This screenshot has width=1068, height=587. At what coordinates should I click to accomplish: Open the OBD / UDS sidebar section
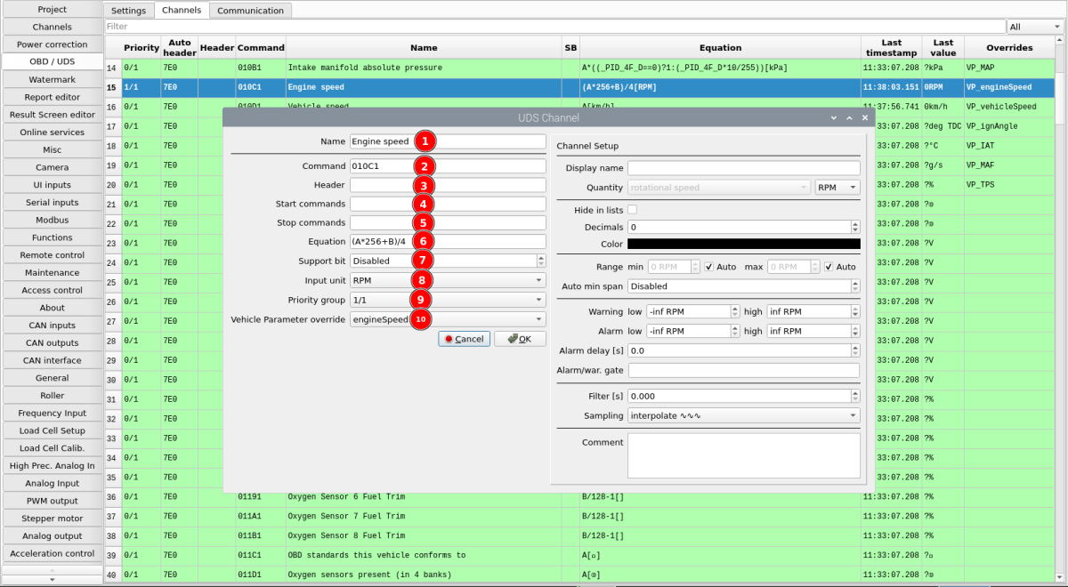coord(52,61)
